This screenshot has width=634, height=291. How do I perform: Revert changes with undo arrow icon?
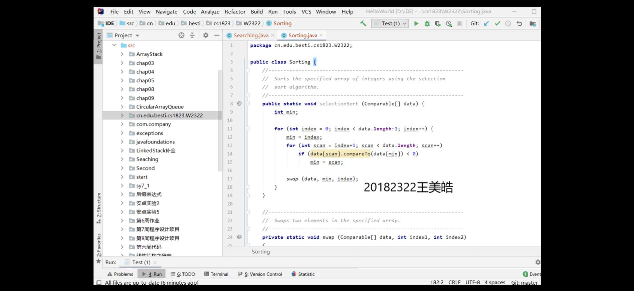tap(519, 24)
